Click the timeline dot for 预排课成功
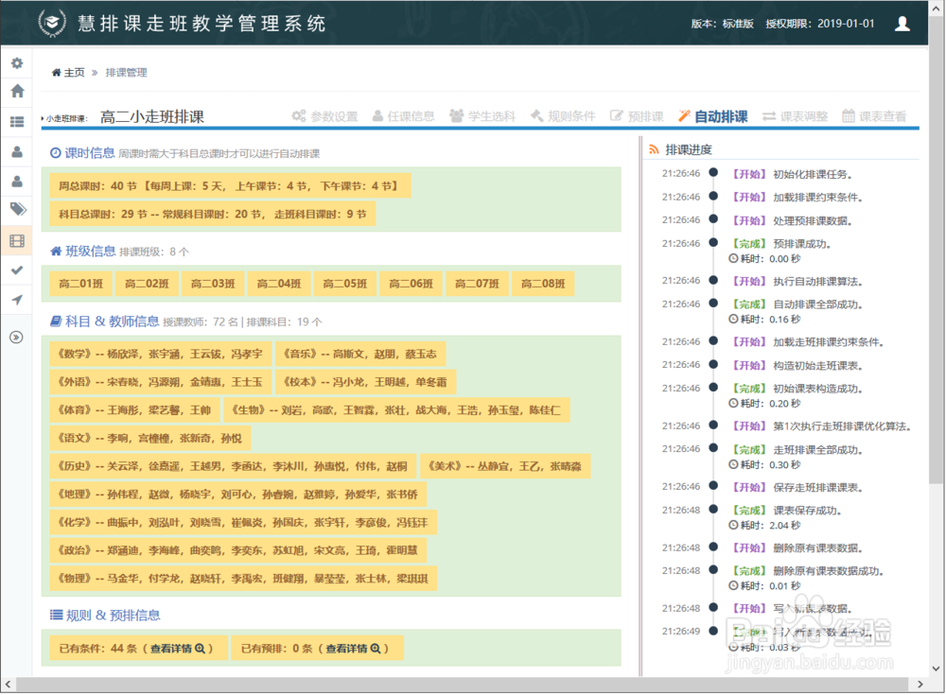The image size is (946, 695). pyautogui.click(x=713, y=242)
